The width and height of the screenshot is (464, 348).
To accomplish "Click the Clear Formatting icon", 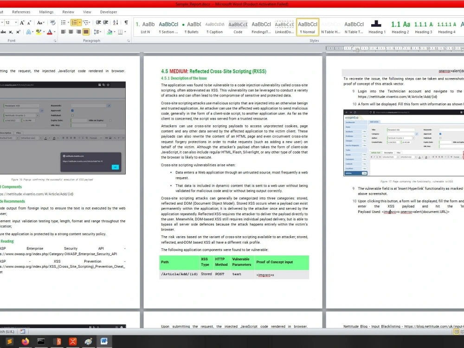I will [x=53, y=22].
